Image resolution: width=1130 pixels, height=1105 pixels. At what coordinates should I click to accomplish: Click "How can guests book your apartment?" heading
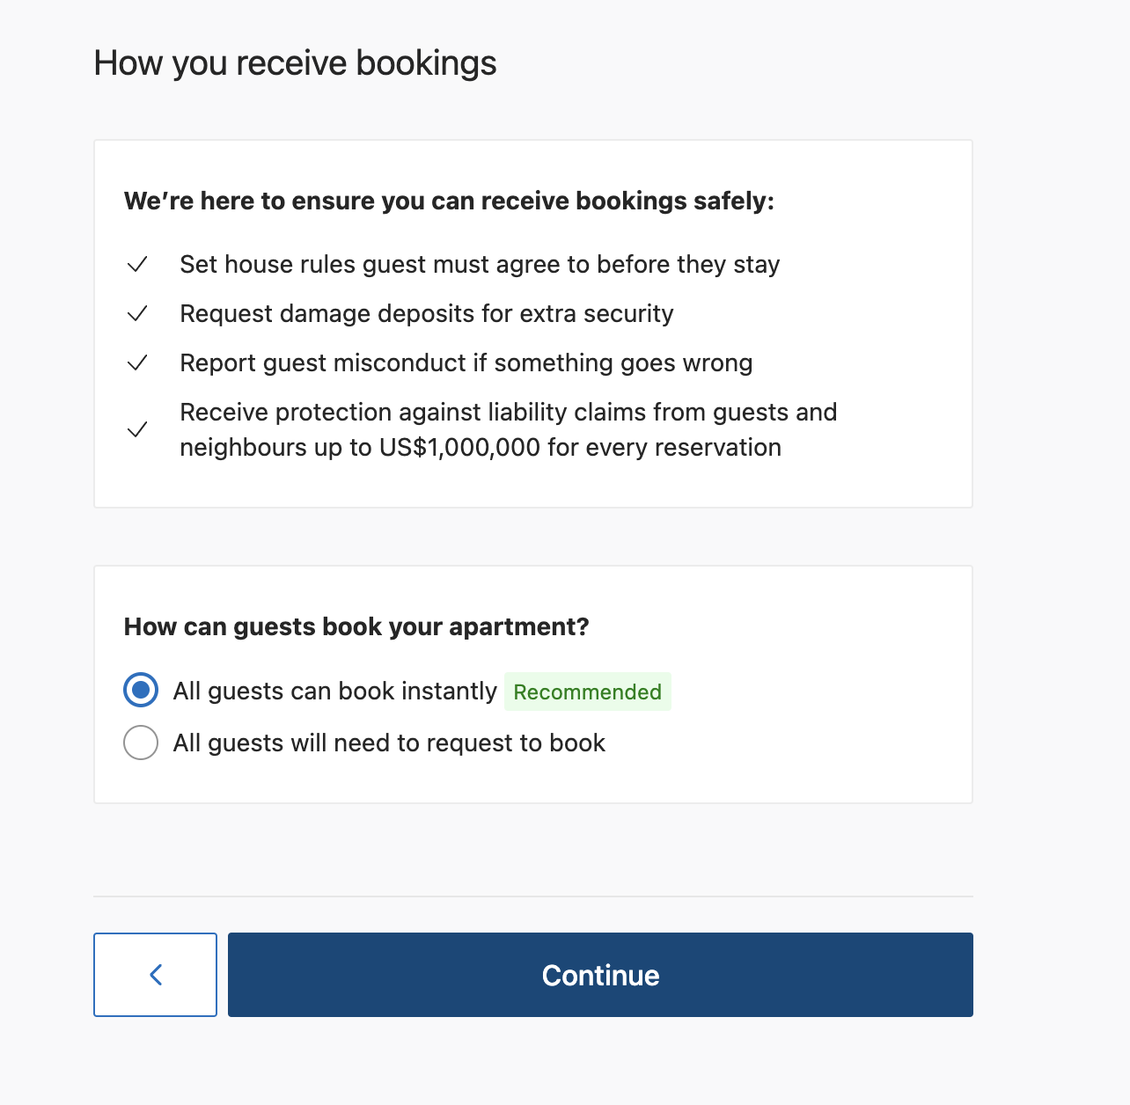(356, 627)
